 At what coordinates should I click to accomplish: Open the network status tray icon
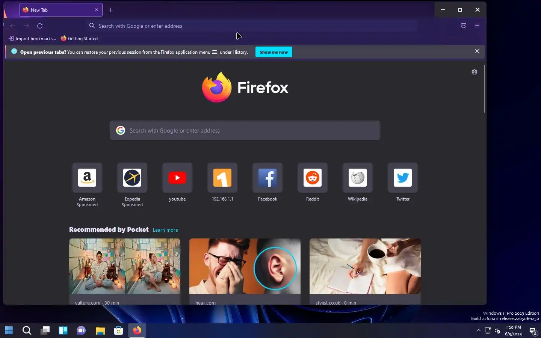click(x=488, y=330)
